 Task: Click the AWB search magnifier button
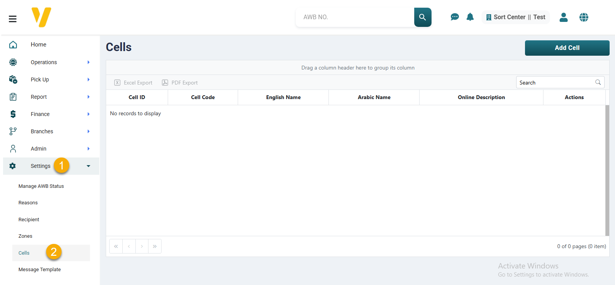tap(422, 17)
